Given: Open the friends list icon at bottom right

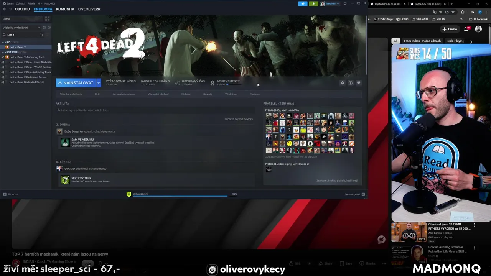Looking at the screenshot, I should tap(363, 194).
